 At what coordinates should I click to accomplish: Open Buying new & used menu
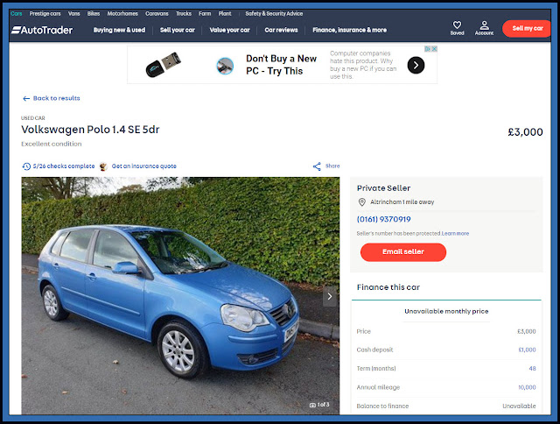119,30
